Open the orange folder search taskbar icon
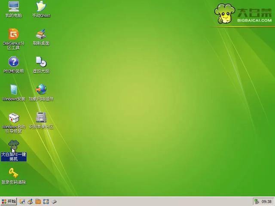275x206 pixels. click(x=38, y=202)
